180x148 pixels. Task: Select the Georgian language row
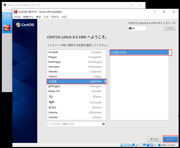pyautogui.click(x=76, y=86)
